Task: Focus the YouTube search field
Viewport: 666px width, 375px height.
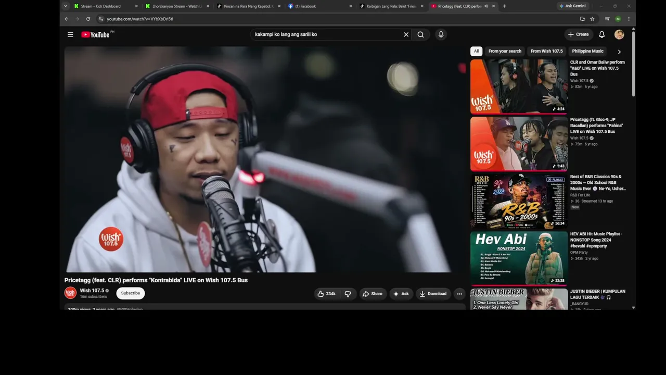Action: 327,35
